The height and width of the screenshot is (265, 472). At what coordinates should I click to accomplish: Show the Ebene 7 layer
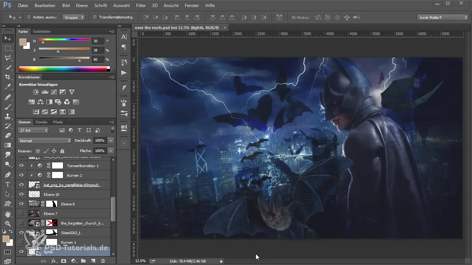[x=21, y=213]
